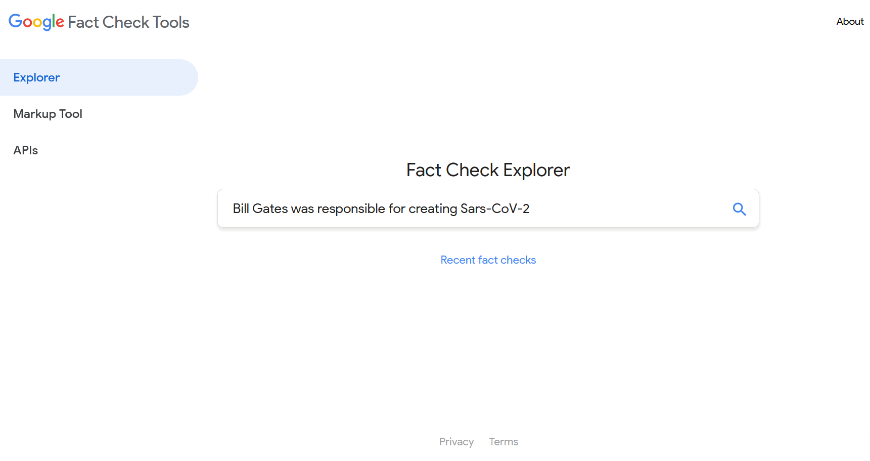Click the word "Tools" in the page header
Screen dimensions: 870x461
pyautogui.click(x=171, y=22)
